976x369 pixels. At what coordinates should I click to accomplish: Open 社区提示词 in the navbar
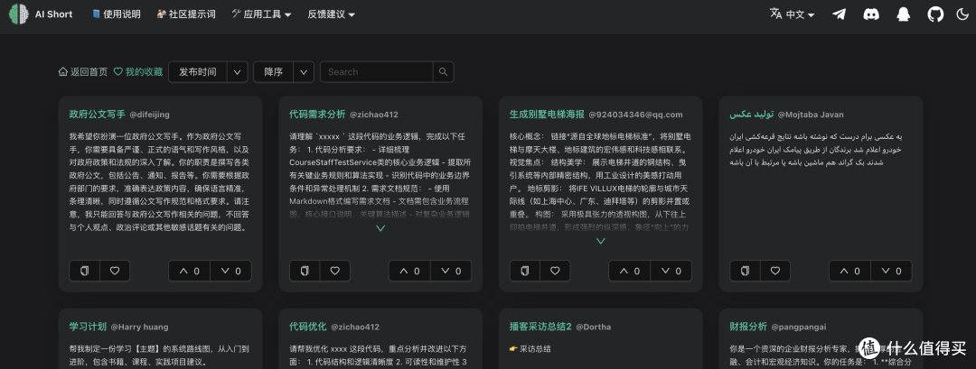[x=186, y=14]
